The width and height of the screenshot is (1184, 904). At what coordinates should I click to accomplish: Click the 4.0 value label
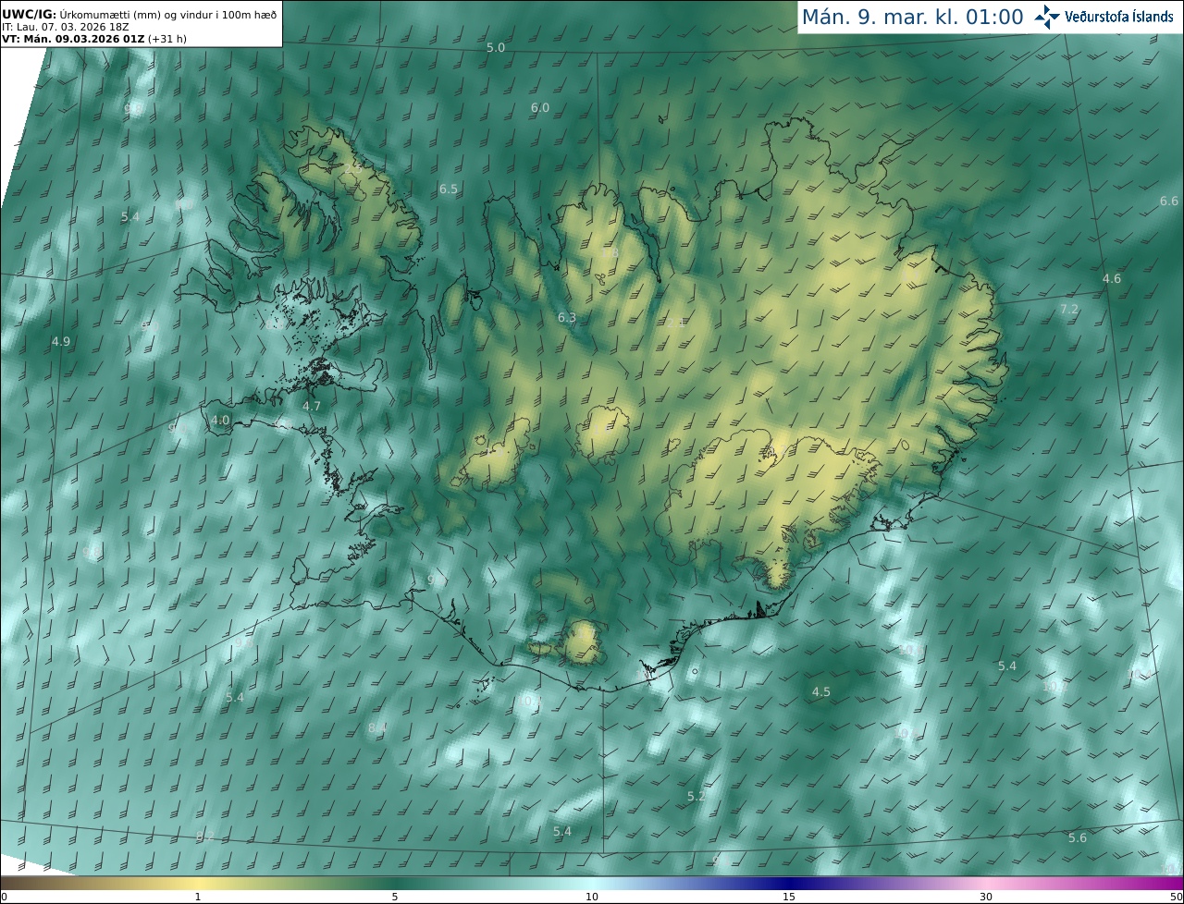(x=220, y=421)
